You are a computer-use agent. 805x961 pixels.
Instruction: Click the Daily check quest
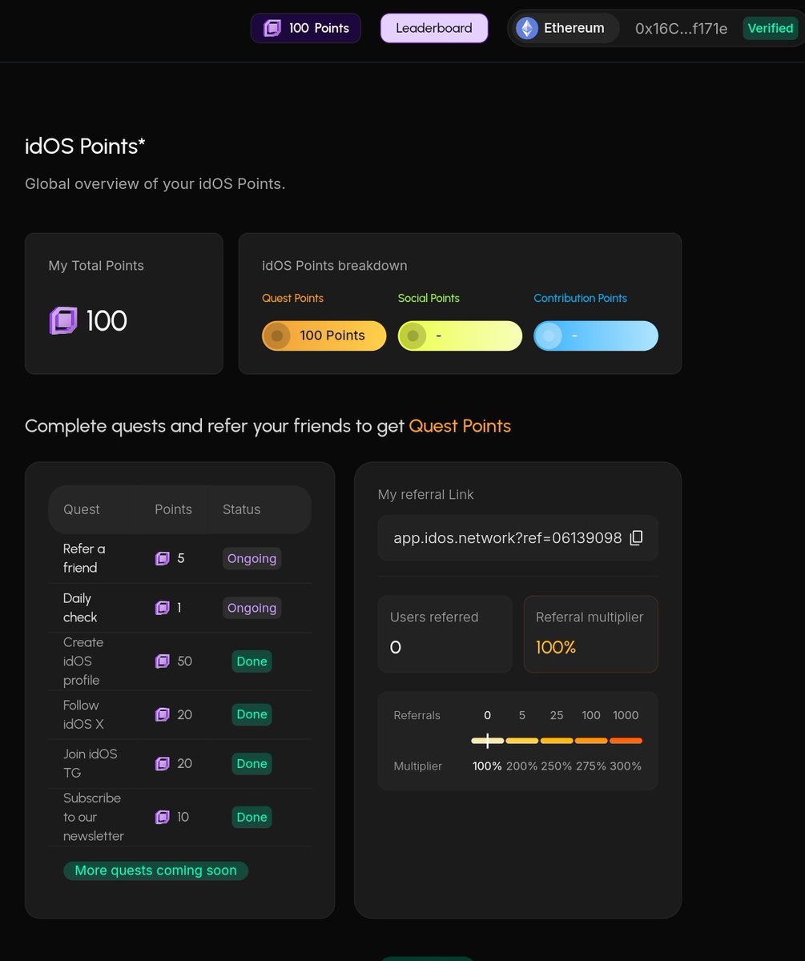(x=80, y=608)
